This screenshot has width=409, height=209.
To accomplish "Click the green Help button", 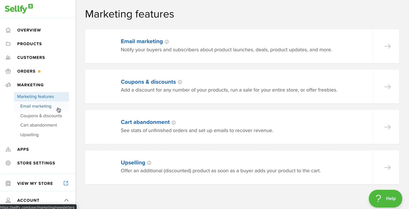I will point(385,199).
